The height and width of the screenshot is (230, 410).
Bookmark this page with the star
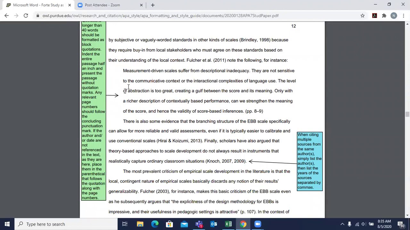[x=362, y=15]
